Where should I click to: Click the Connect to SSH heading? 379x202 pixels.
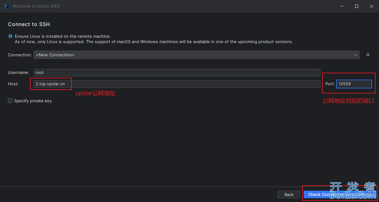point(29,24)
